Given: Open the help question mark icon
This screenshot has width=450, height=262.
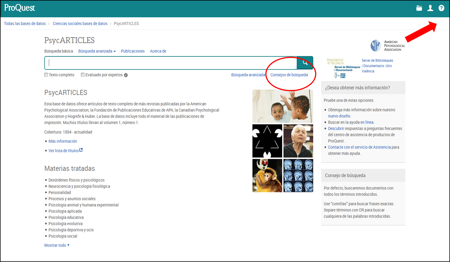Looking at the screenshot, I should click(441, 8).
